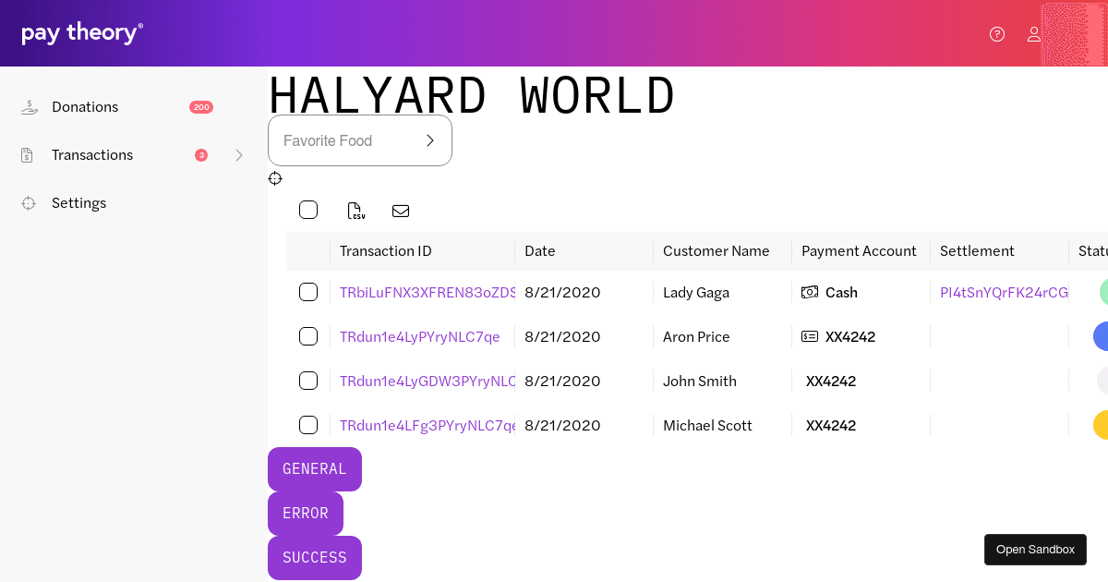
Task: Click the email envelope icon above the table
Action: point(401,211)
